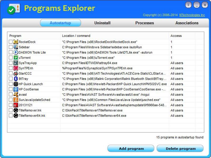
Task: Check the RocketDock checkbox
Action: click(11, 42)
